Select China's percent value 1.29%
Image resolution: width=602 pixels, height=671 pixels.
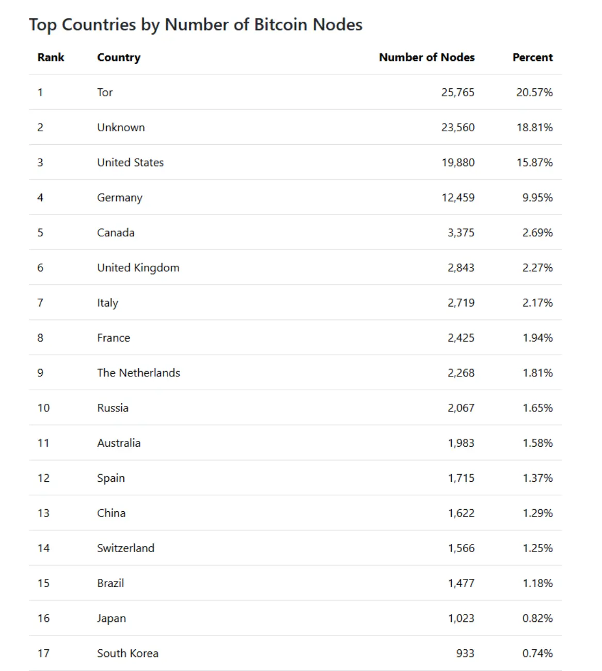coord(537,513)
